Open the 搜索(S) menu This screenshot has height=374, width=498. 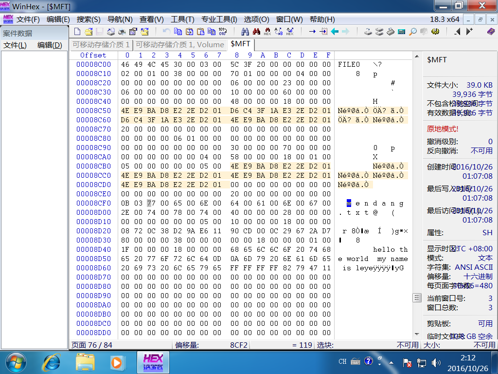[89, 19]
